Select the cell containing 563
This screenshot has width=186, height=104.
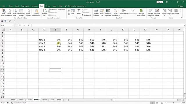89,40
